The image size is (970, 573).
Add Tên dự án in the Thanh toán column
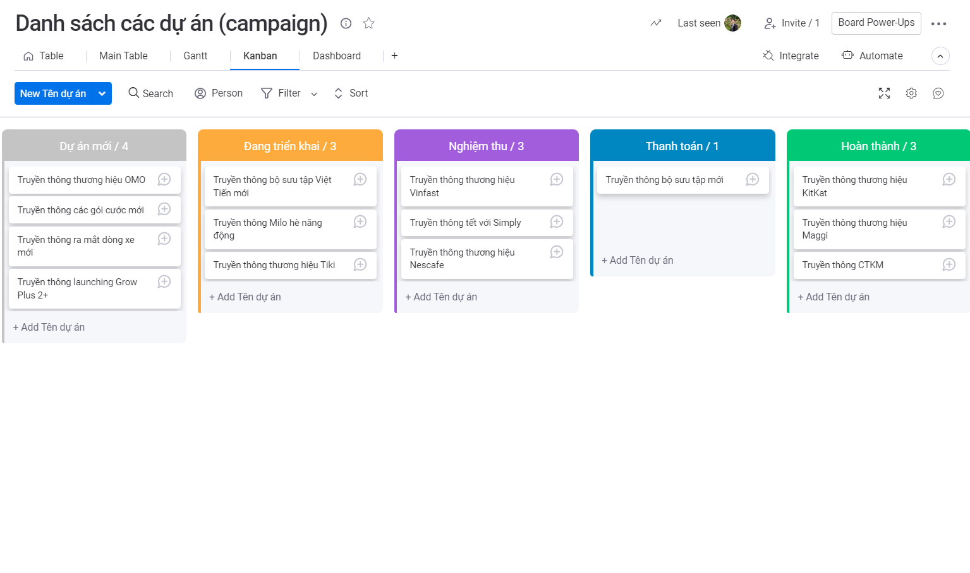point(637,259)
